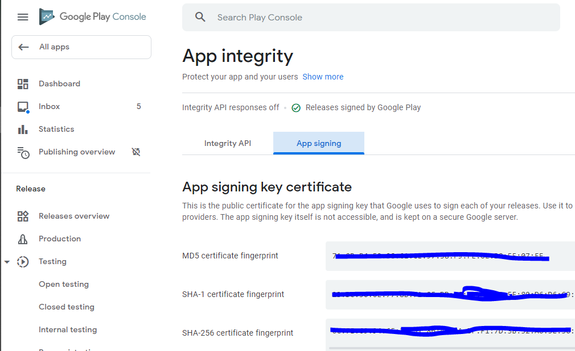Click the Dashboard grid icon

click(x=23, y=84)
